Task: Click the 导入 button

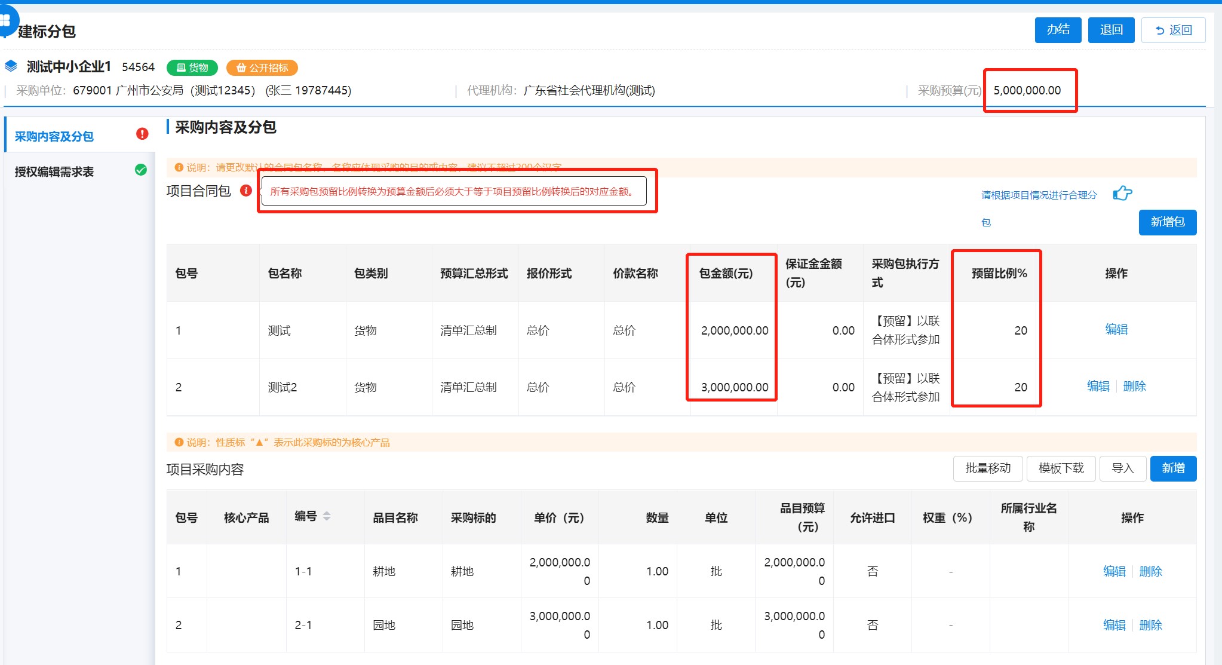Action: [x=1122, y=468]
